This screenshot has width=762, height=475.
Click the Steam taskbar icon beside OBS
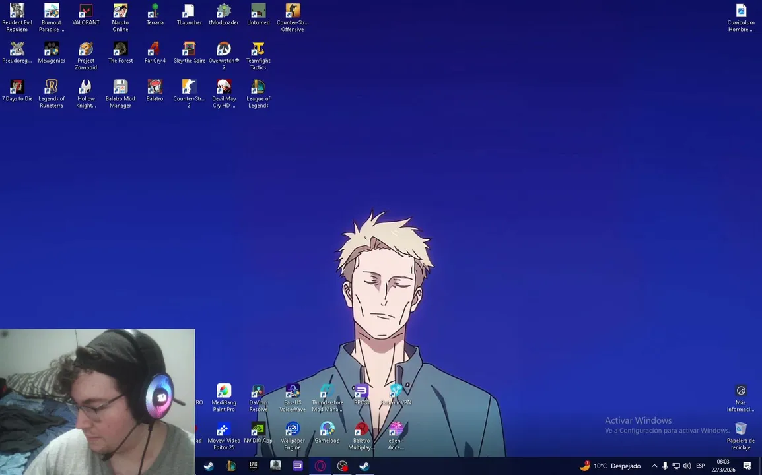click(x=364, y=466)
